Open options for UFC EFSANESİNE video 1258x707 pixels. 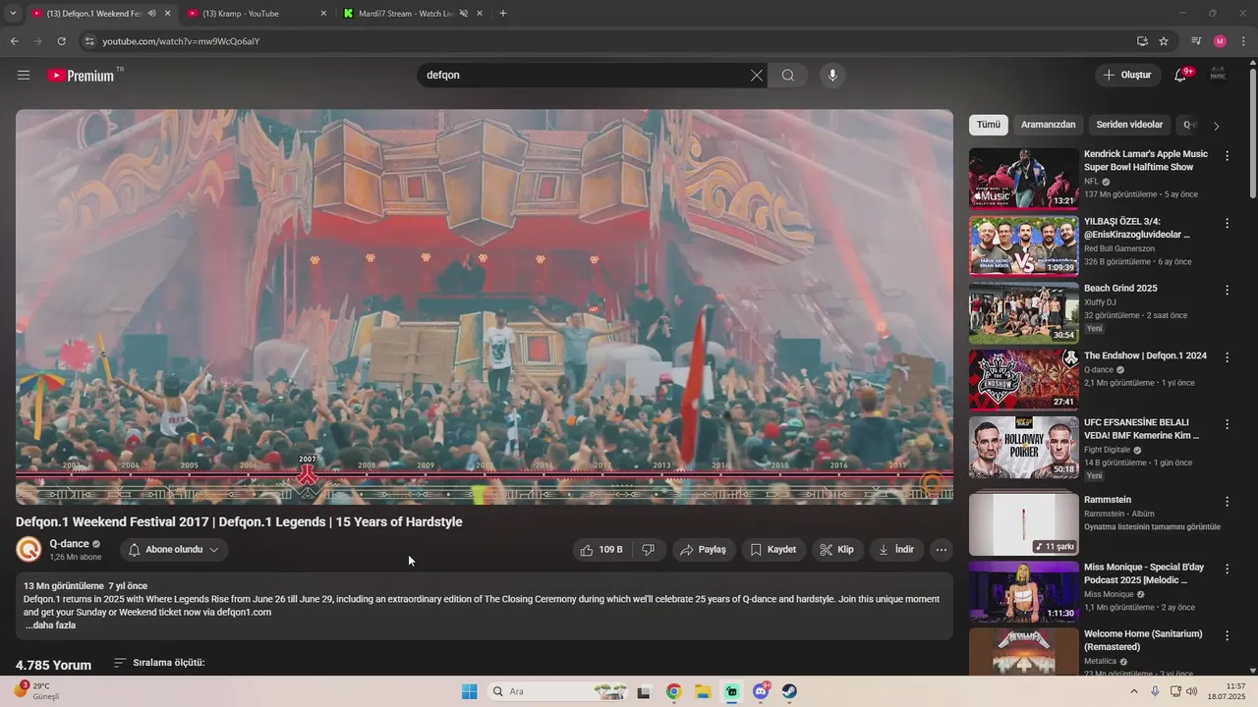point(1227,424)
